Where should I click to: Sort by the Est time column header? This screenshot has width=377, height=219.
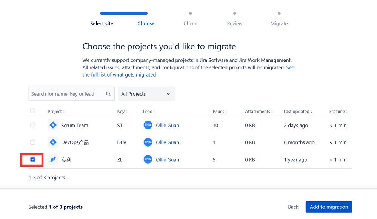(x=338, y=112)
